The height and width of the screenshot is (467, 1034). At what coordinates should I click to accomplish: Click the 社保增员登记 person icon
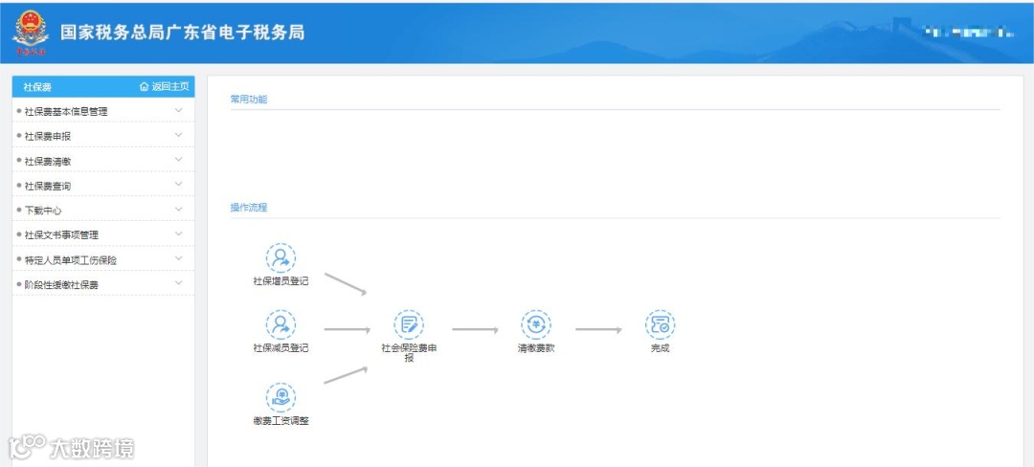point(281,257)
